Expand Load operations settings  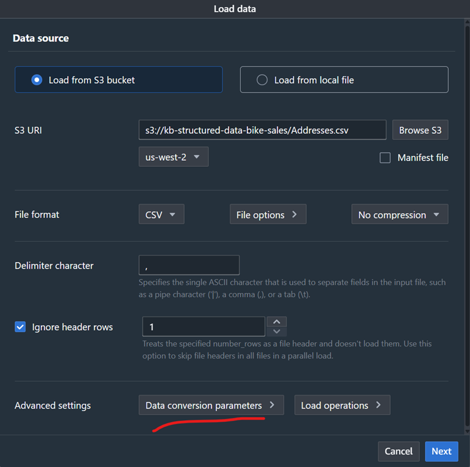pyautogui.click(x=341, y=405)
